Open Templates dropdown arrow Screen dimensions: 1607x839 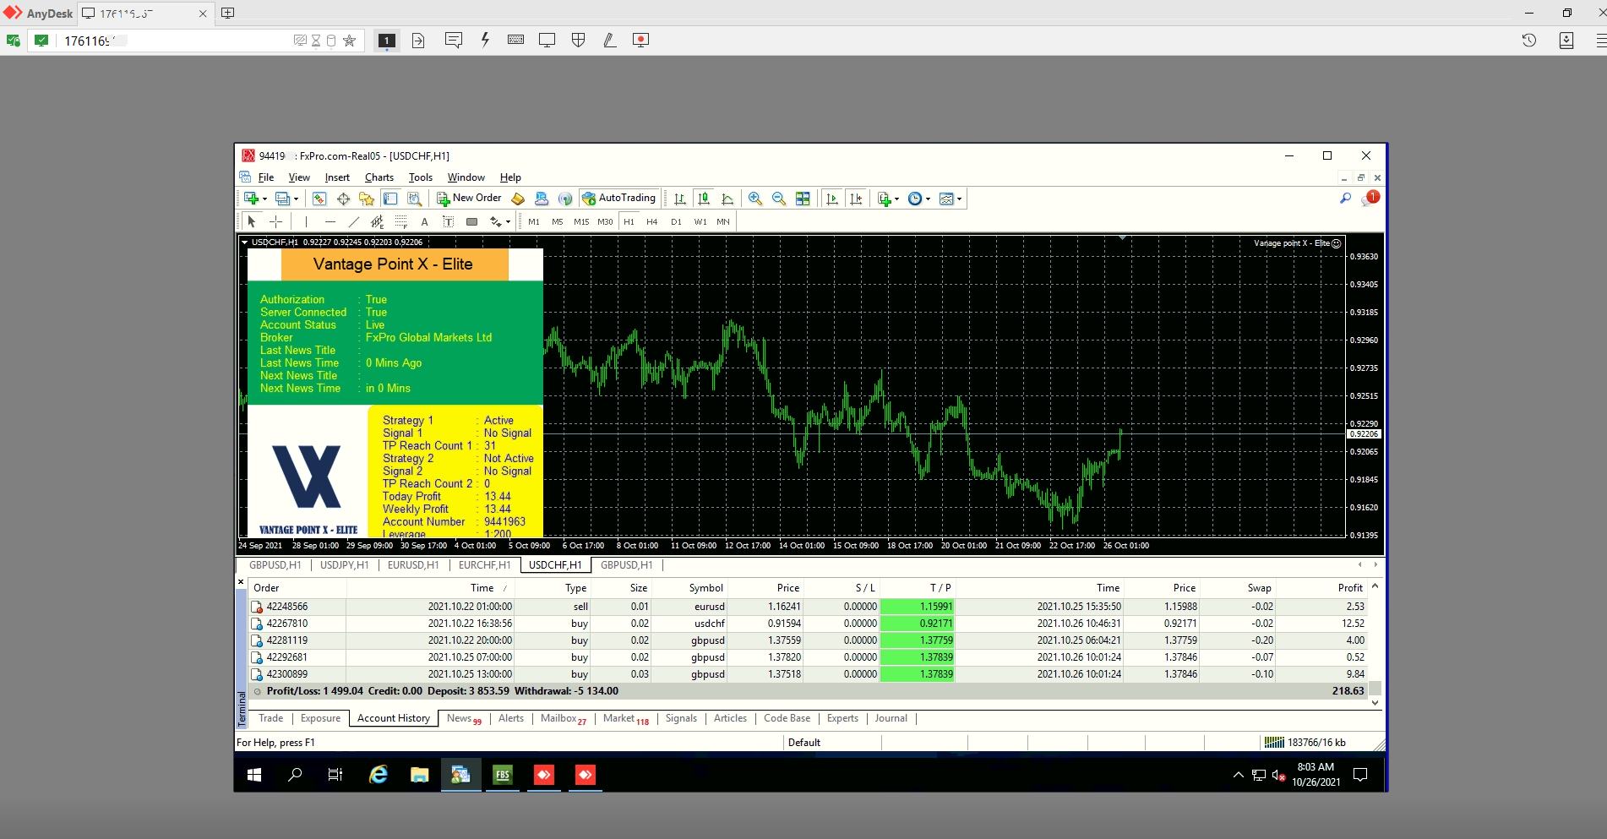click(x=959, y=199)
